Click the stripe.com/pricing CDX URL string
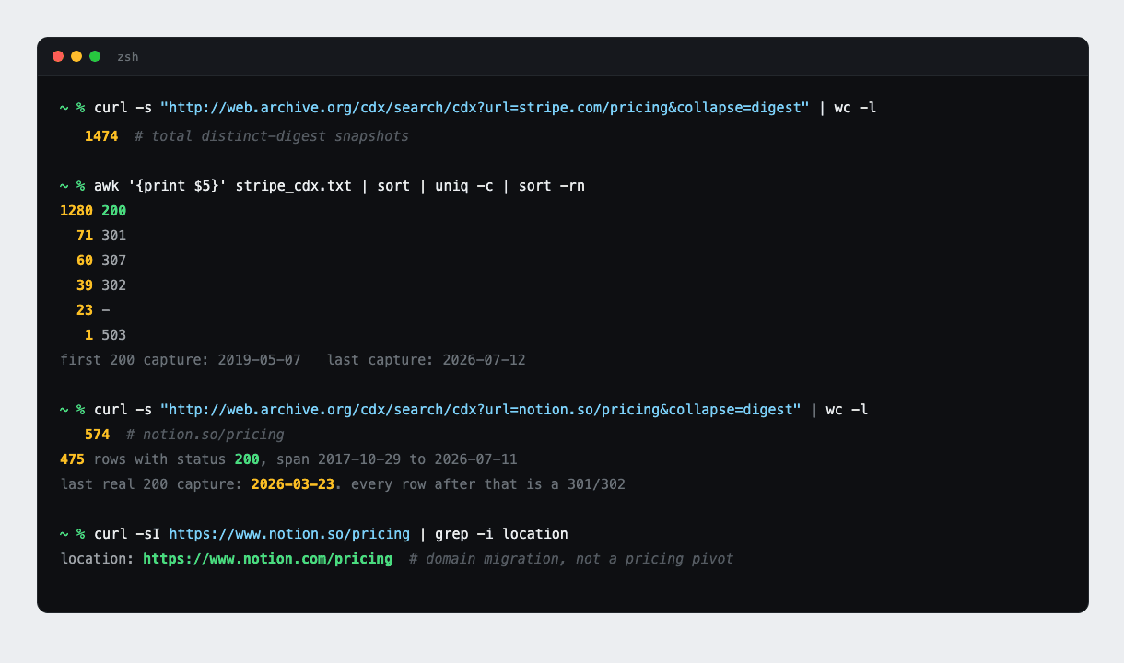The width and height of the screenshot is (1124, 663). point(485,108)
